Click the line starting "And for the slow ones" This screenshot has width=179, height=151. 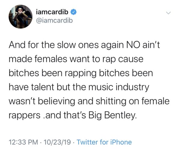click(84, 45)
